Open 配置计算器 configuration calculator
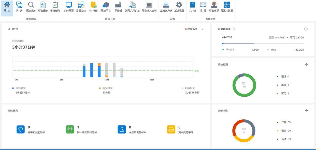 click(x=227, y=7)
